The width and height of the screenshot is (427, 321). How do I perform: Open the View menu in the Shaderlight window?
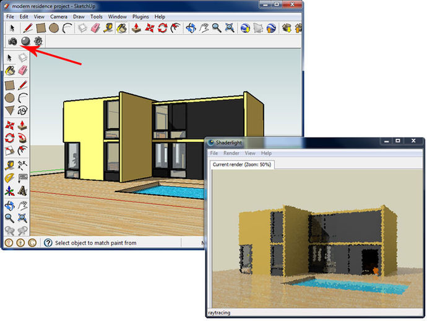pos(250,153)
